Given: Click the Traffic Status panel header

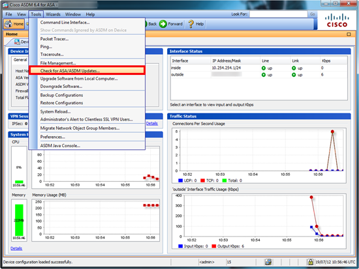Looking at the screenshot, I should 259,117.
